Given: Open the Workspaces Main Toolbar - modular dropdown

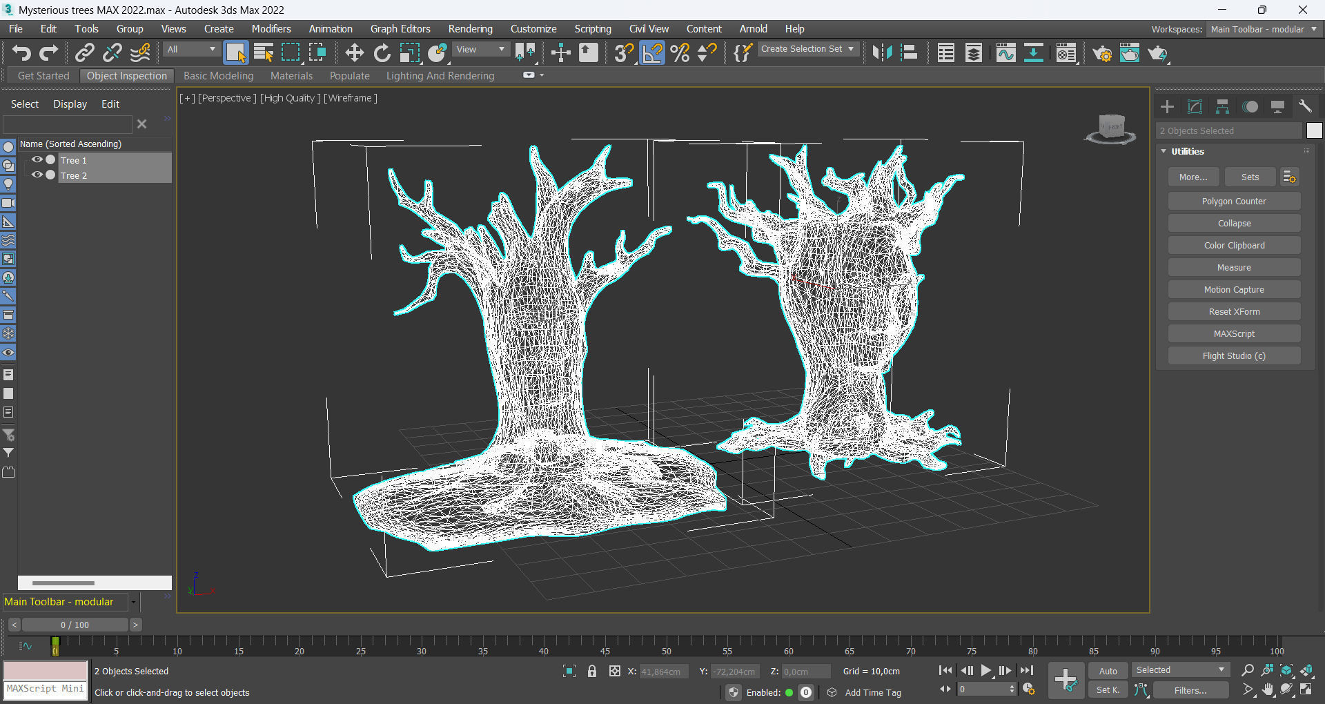Looking at the screenshot, I should [1264, 29].
